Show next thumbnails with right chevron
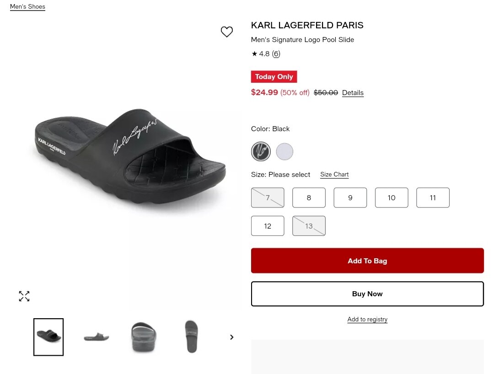The image size is (494, 374). tap(231, 337)
